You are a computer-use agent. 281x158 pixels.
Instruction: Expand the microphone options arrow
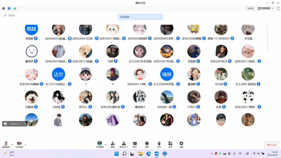pos(12,144)
